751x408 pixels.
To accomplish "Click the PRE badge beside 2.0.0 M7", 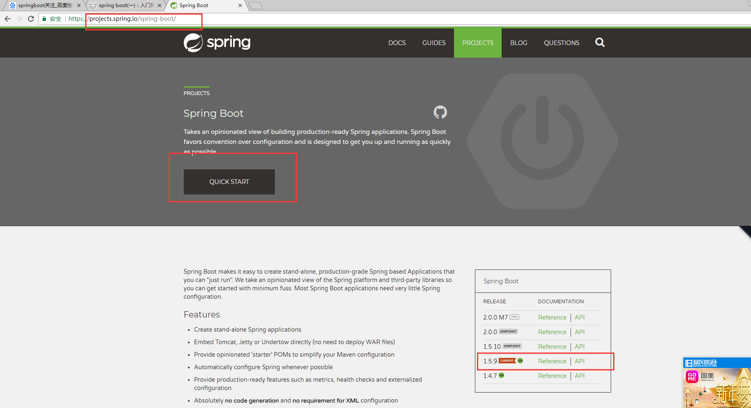I will pos(514,317).
